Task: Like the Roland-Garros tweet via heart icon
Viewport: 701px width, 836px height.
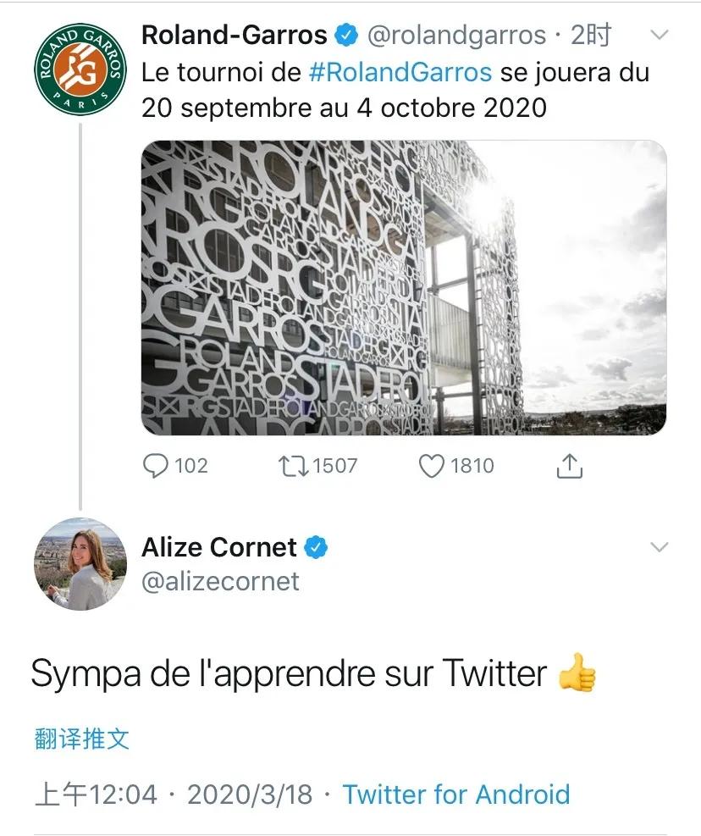Action: pyautogui.click(x=432, y=466)
